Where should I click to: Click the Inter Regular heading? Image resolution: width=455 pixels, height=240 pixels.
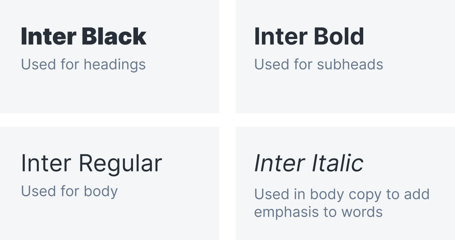click(x=92, y=163)
